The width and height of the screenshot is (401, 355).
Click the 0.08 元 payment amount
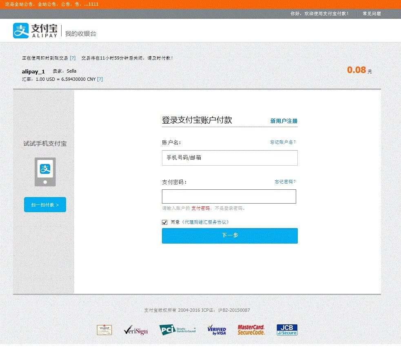pyautogui.click(x=359, y=70)
